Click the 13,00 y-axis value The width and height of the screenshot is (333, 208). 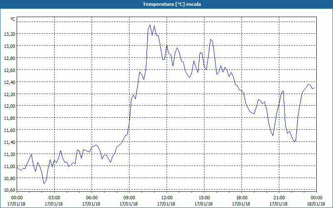pos(10,46)
